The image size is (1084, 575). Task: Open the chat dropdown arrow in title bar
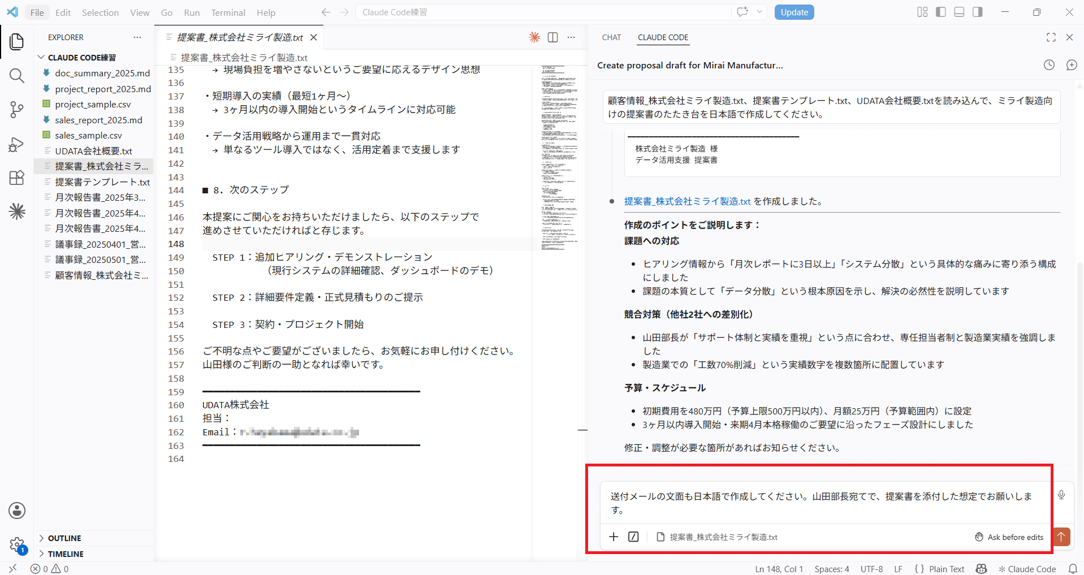(x=759, y=12)
